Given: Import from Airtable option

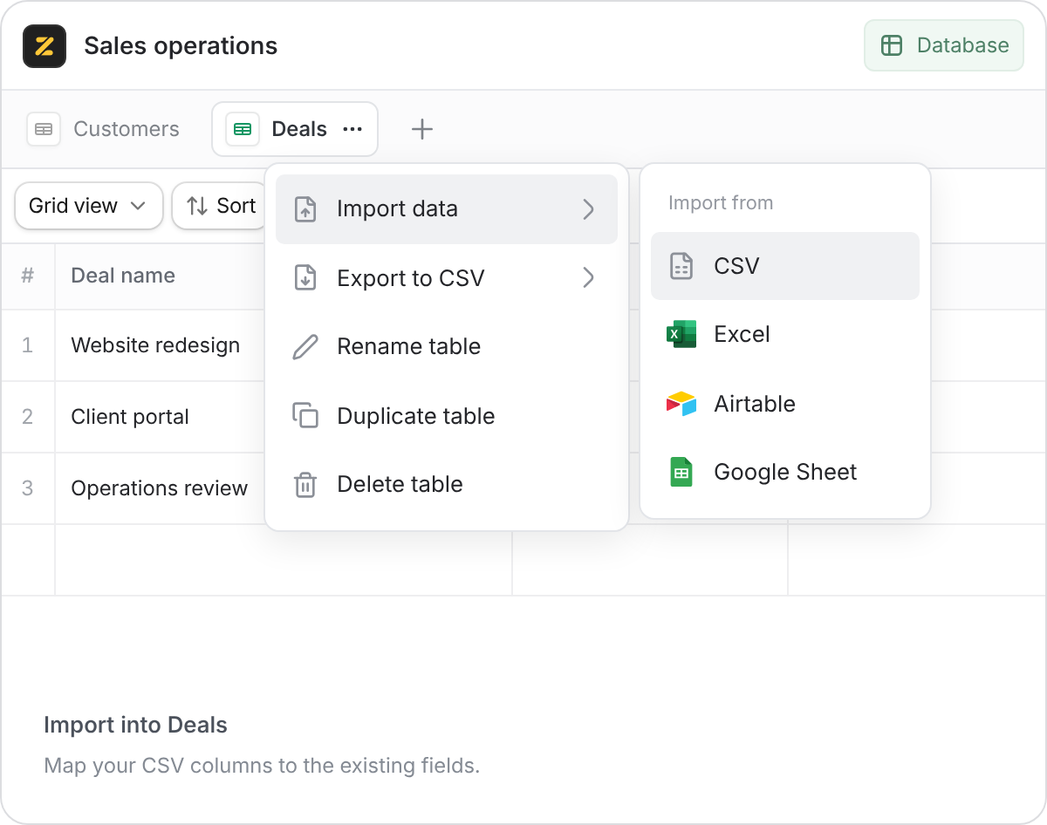Looking at the screenshot, I should pyautogui.click(x=785, y=404).
